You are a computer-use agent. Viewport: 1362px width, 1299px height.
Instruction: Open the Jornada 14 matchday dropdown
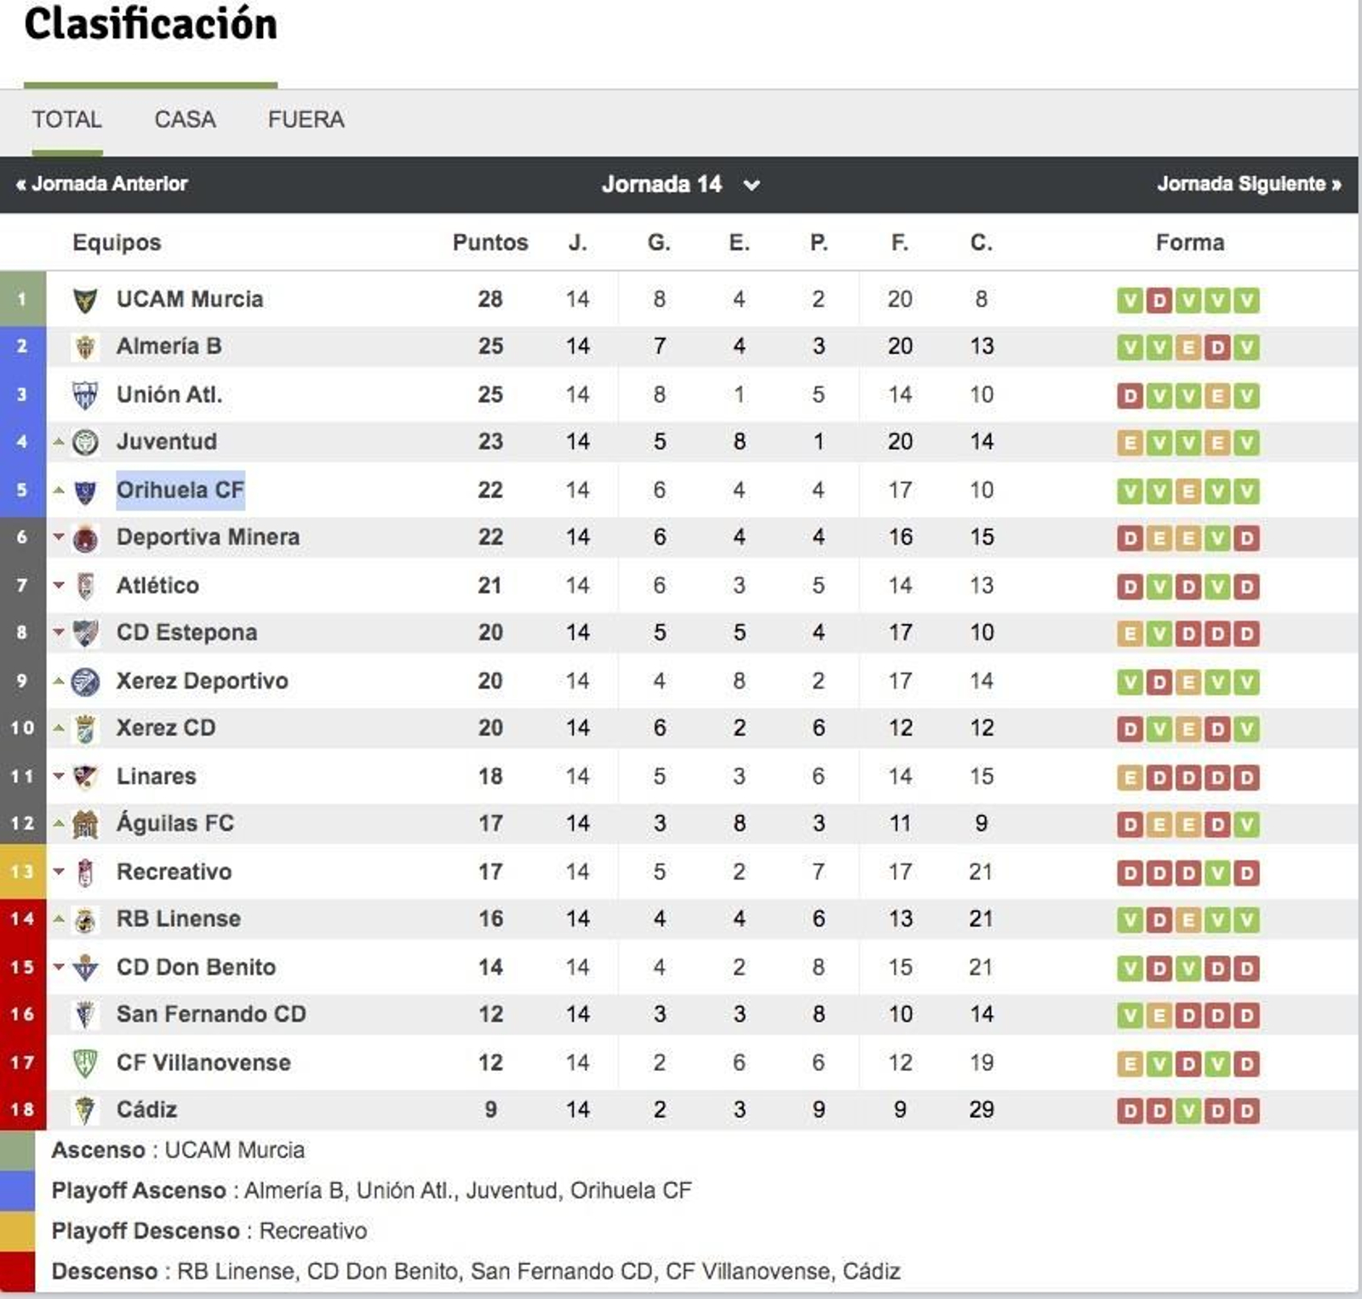tap(662, 184)
